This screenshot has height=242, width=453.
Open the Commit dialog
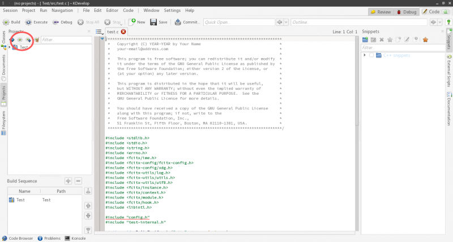click(187, 22)
